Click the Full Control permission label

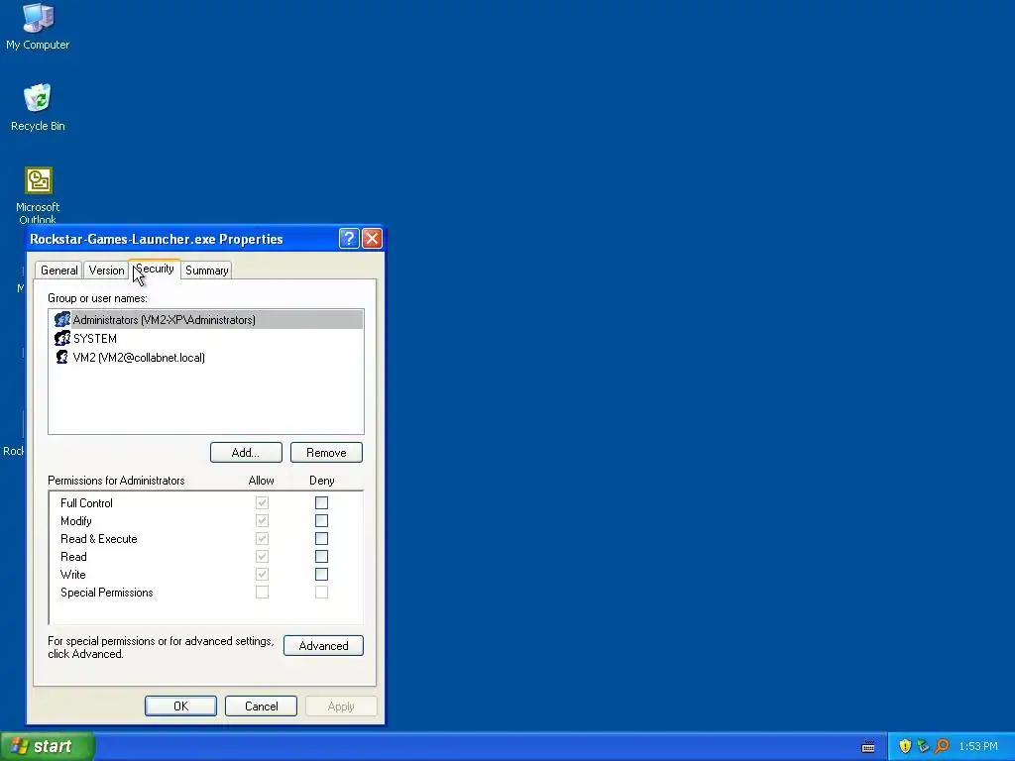[x=86, y=502]
